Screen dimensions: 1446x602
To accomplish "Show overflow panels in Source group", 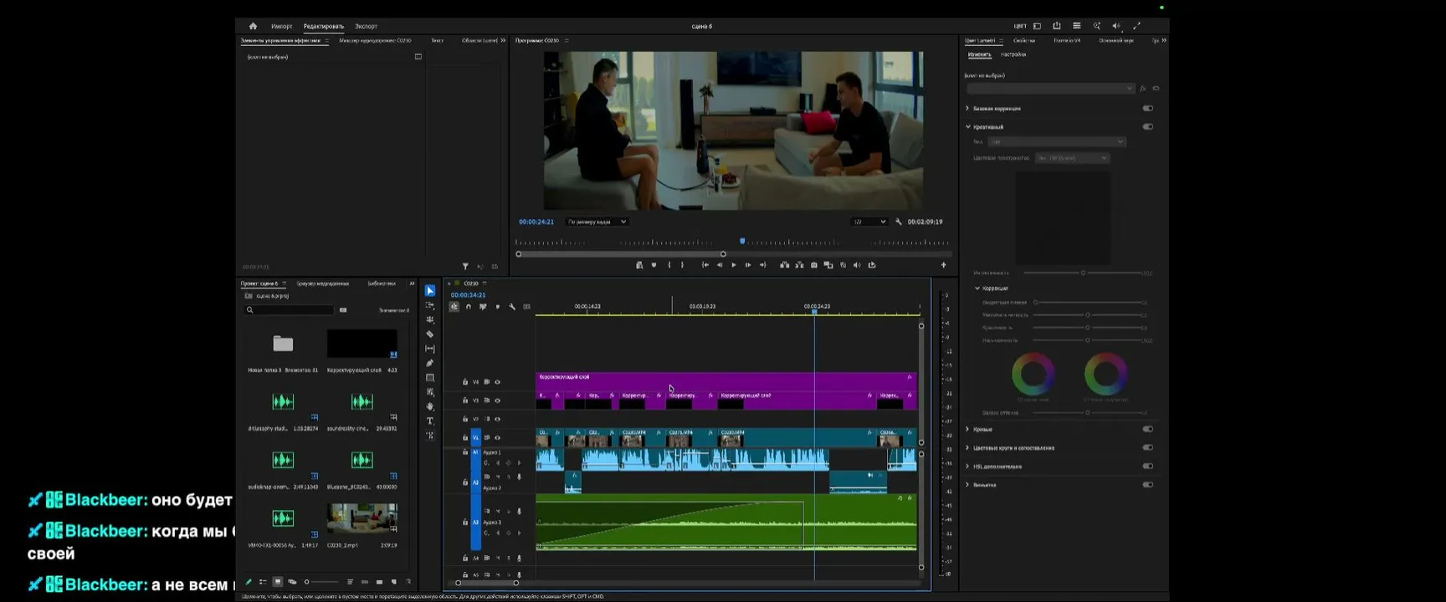I will coord(503,40).
